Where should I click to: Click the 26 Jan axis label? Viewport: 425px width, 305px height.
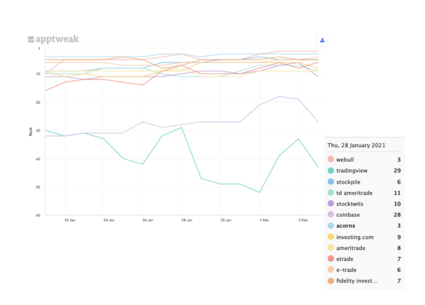pyautogui.click(x=148, y=220)
